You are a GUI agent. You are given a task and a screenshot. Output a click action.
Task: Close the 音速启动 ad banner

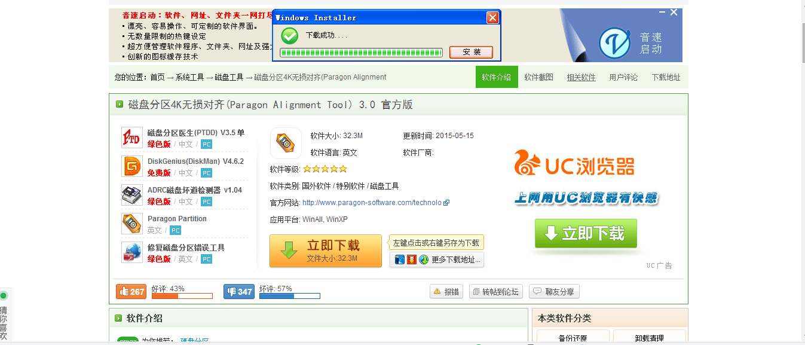(674, 12)
